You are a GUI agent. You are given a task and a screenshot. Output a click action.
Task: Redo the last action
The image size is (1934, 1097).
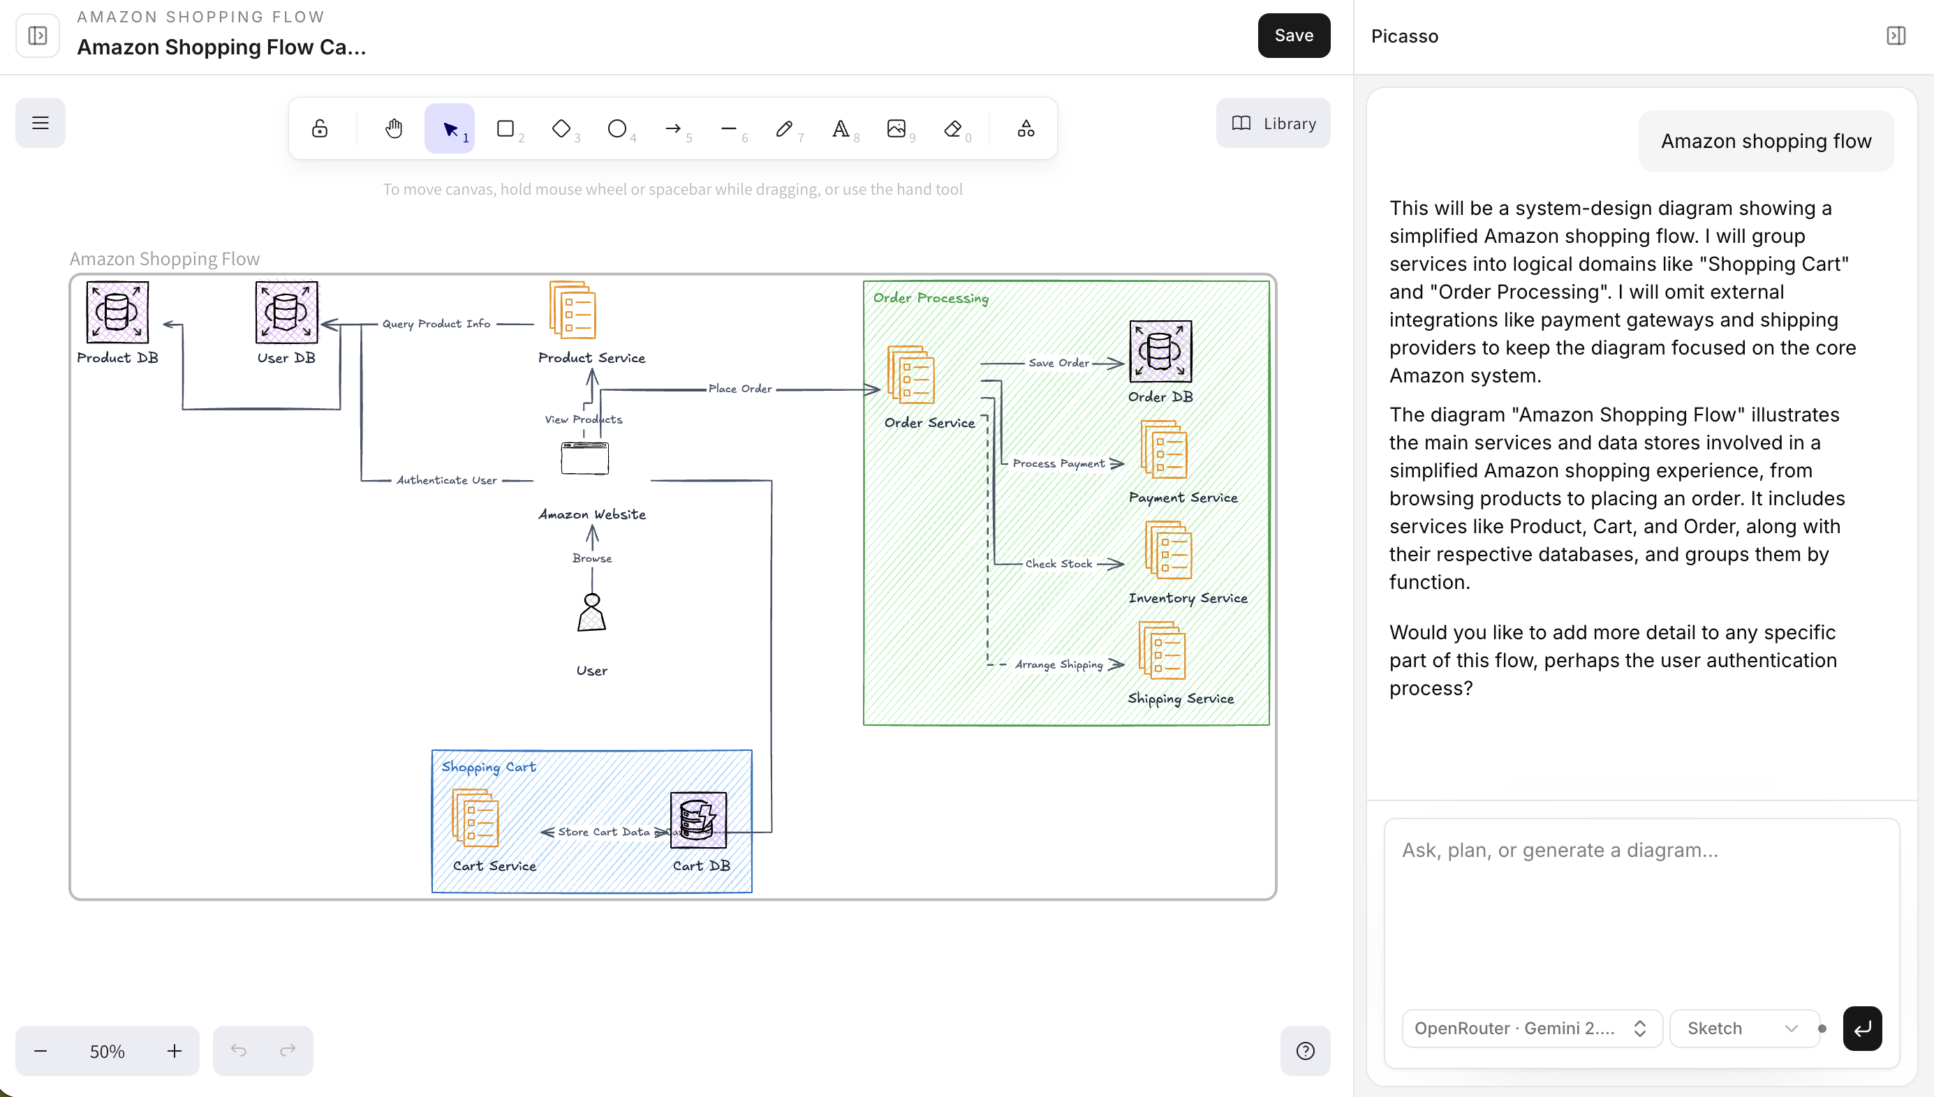coord(287,1050)
